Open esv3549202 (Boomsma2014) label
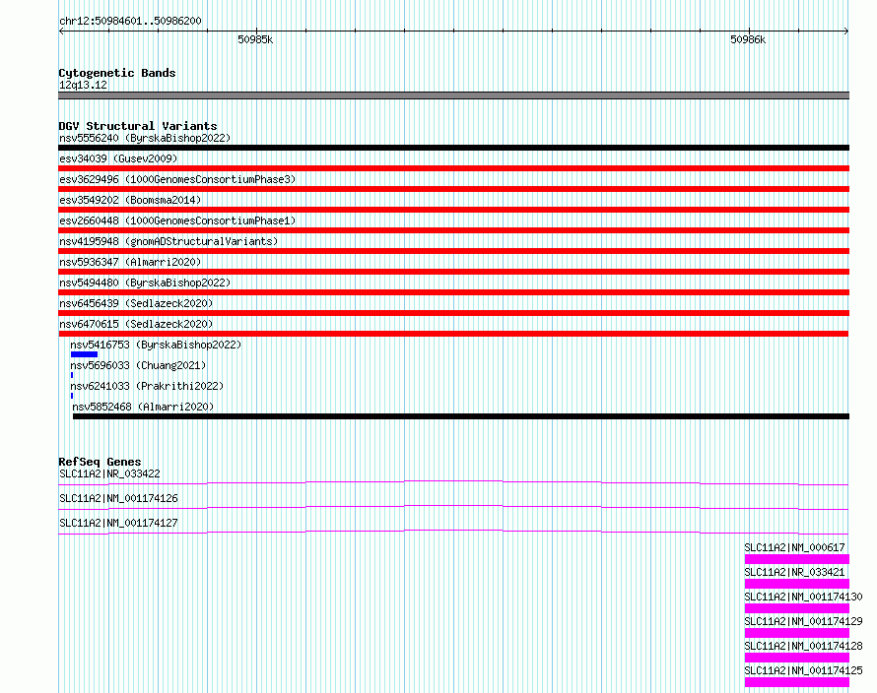This screenshot has width=877, height=693. click(x=130, y=200)
